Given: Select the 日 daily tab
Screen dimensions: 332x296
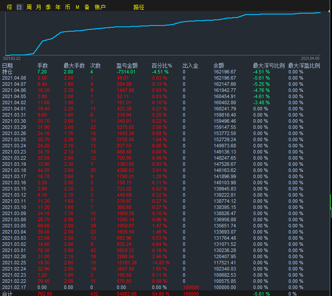Looking at the screenshot, I should 19,7.
